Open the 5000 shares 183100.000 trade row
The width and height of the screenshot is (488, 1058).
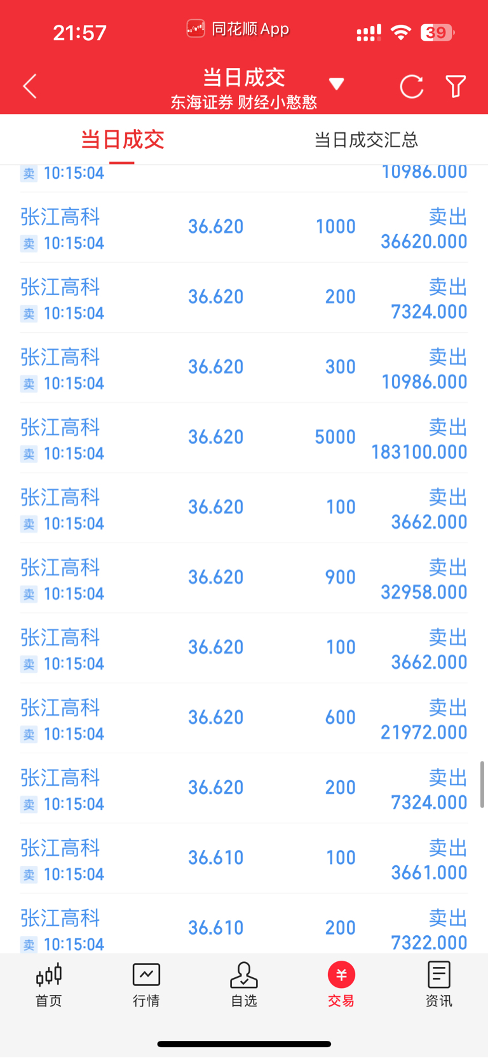[x=244, y=438]
